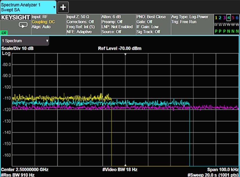
Task: Open the Coupling: DC setting
Action: point(43,22)
